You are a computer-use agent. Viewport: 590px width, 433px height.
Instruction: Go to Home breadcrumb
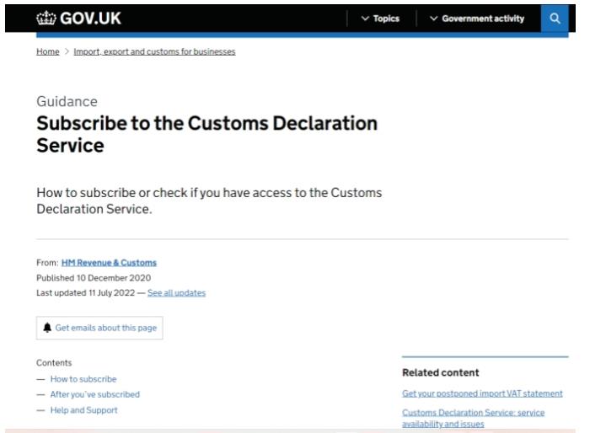48,51
